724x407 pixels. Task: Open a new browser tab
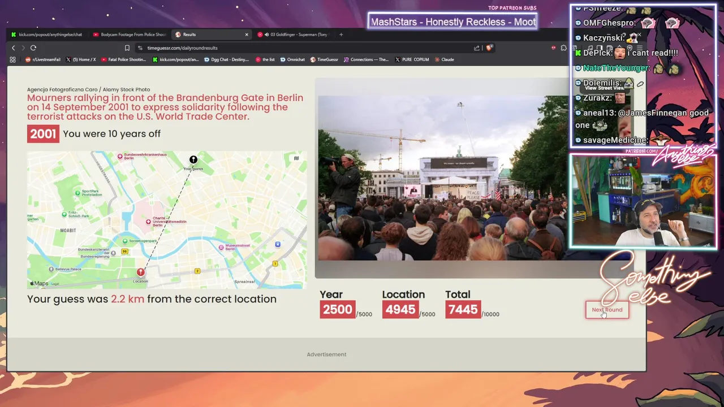coord(341,34)
